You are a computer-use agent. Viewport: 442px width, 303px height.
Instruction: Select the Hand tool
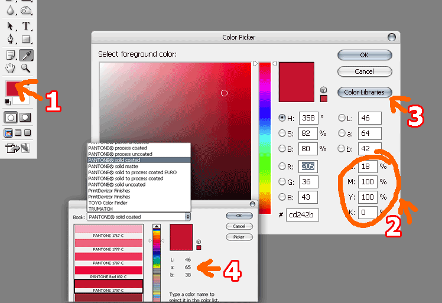pyautogui.click(x=11, y=68)
